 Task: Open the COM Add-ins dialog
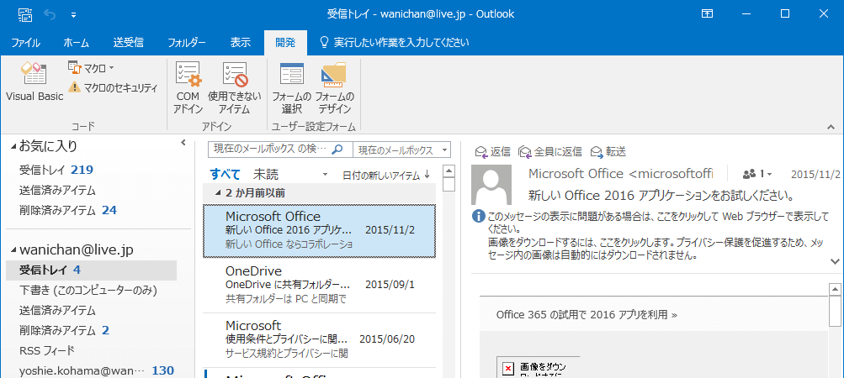(x=188, y=87)
